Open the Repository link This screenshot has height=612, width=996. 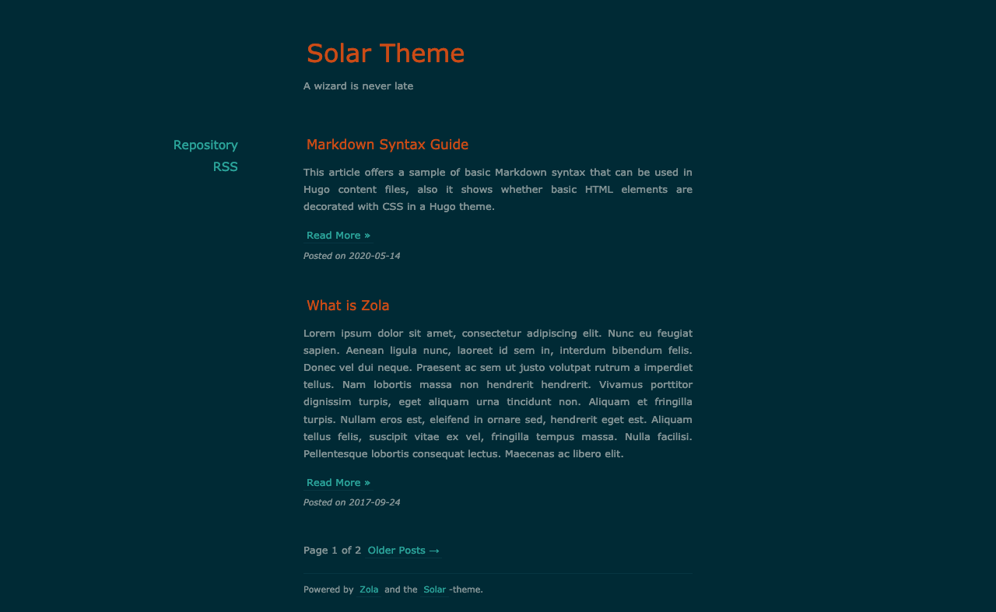click(x=205, y=145)
